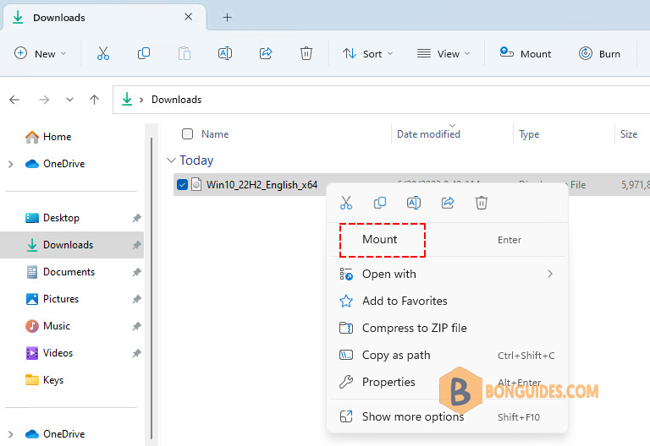
Task: Click the Share icon in the toolbar
Action: pyautogui.click(x=265, y=53)
